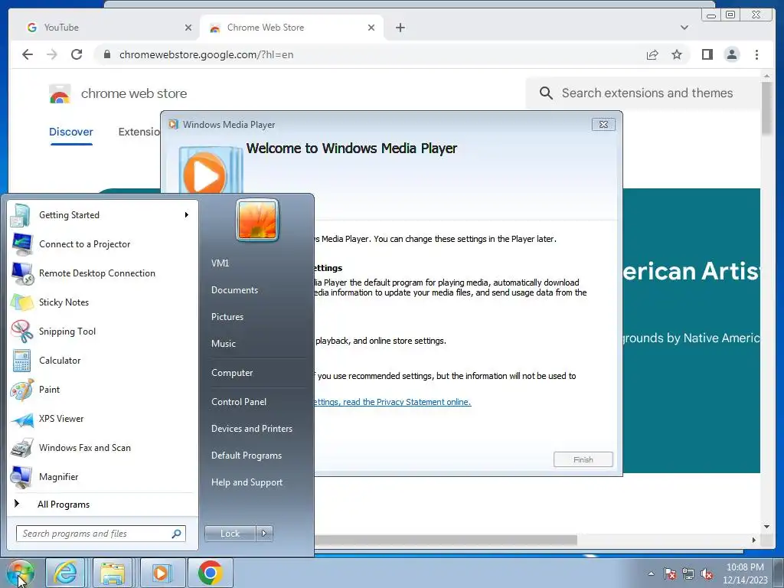Select the Chrome Web Store tab
Viewport: 784px width, 588px height.
(292, 28)
